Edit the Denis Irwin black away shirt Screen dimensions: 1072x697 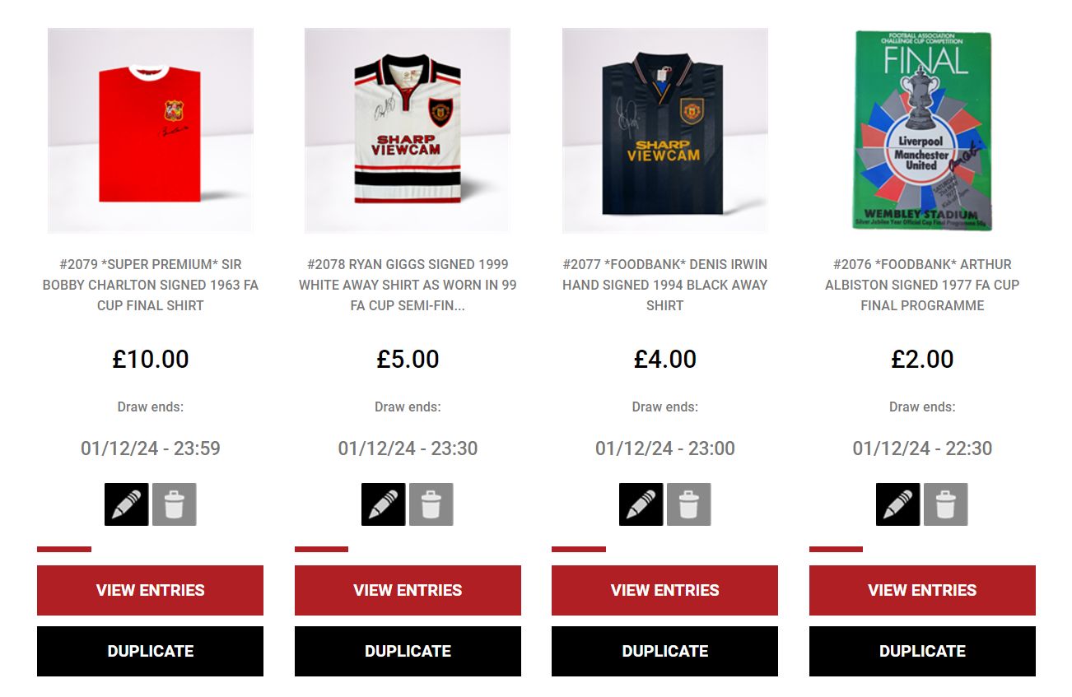tap(641, 504)
